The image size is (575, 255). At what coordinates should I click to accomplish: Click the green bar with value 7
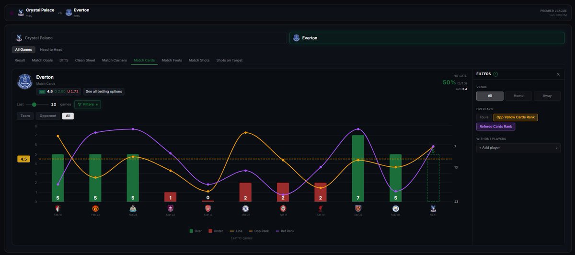pyautogui.click(x=358, y=168)
